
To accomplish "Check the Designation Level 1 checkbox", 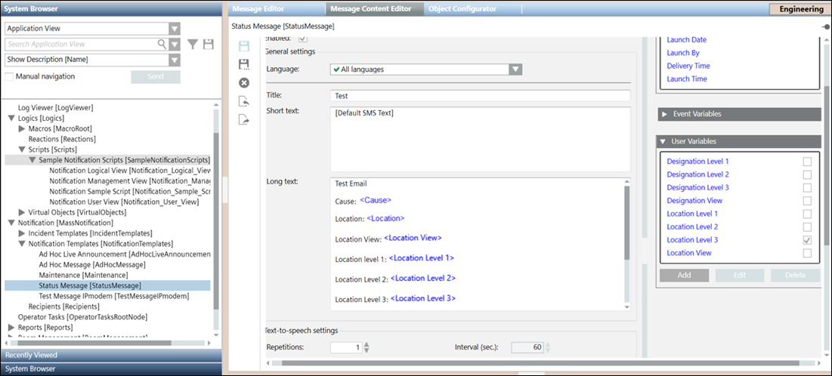I will pyautogui.click(x=807, y=162).
